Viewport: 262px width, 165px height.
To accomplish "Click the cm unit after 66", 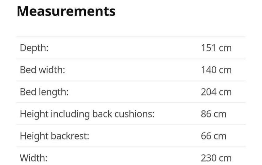I will [x=220, y=136].
